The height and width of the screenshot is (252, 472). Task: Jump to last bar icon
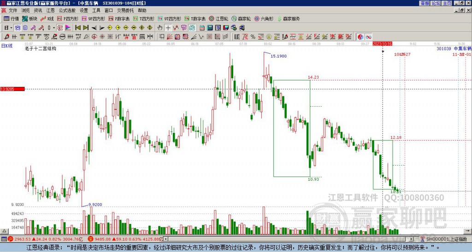click(86, 28)
